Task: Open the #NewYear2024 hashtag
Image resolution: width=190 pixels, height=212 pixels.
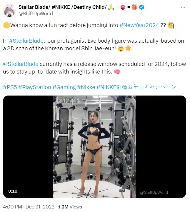Action: (139, 26)
